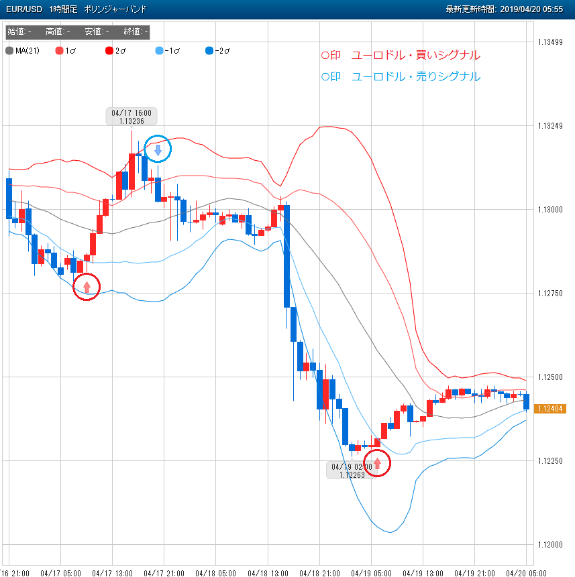Click the 04/19 21:00 time axis label
The width and height of the screenshot is (575, 577).
pyautogui.click(x=474, y=573)
